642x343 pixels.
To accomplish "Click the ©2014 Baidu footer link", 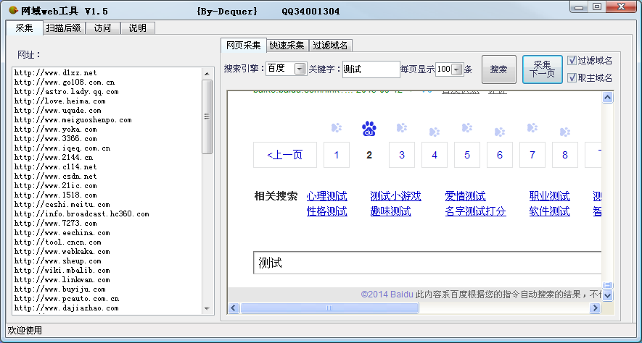I will tap(387, 294).
